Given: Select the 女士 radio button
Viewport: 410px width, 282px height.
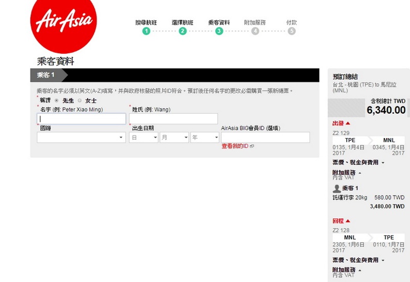Looking at the screenshot, I should pyautogui.click(x=80, y=100).
